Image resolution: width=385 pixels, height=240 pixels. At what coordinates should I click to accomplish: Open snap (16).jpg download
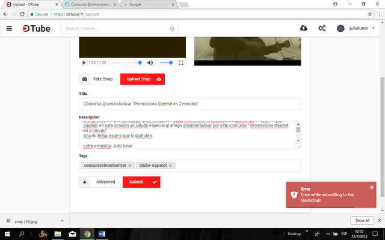point(26,221)
